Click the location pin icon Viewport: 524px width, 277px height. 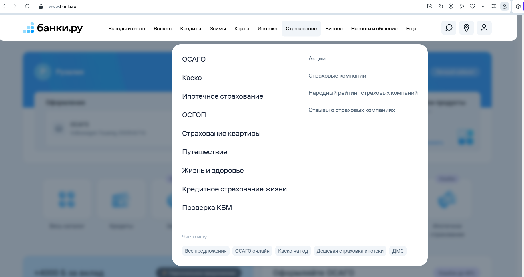(466, 28)
